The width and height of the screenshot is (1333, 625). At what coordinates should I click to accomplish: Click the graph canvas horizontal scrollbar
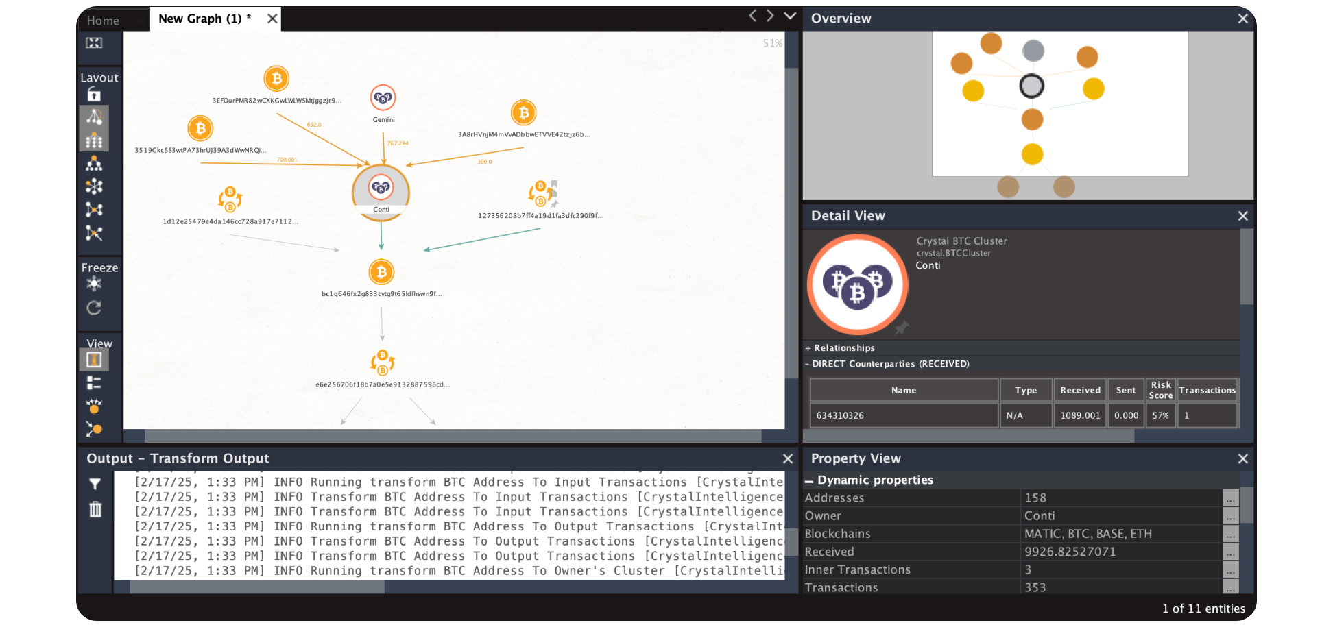coord(453,436)
